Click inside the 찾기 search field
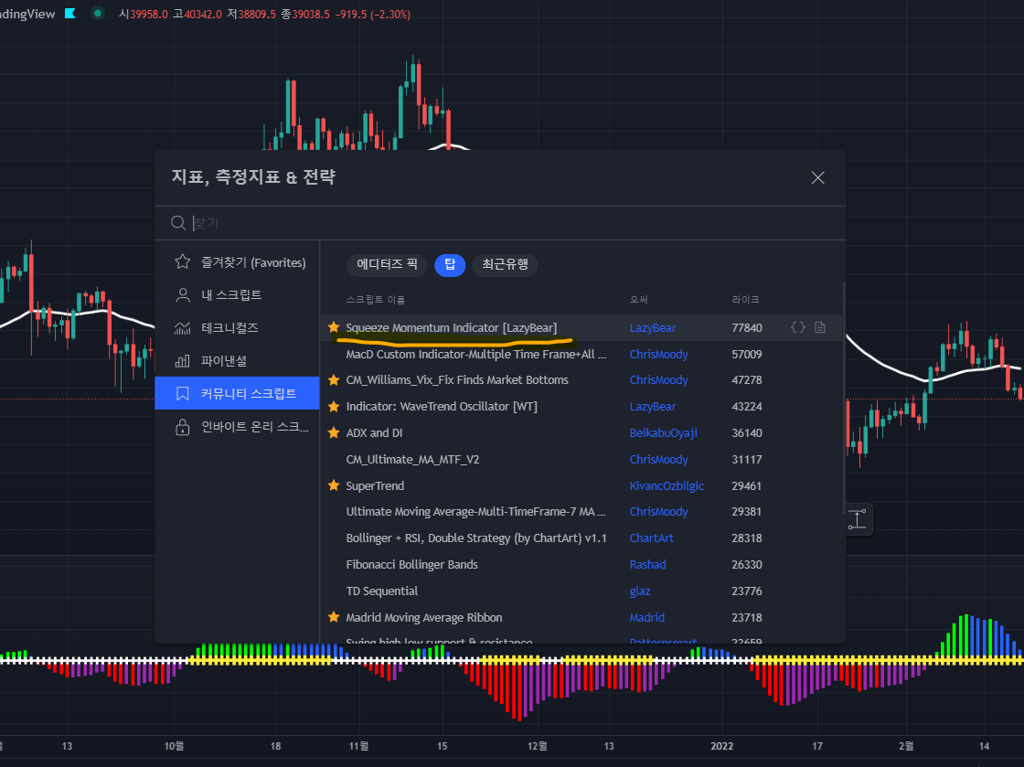1024x767 pixels. (x=274, y=222)
